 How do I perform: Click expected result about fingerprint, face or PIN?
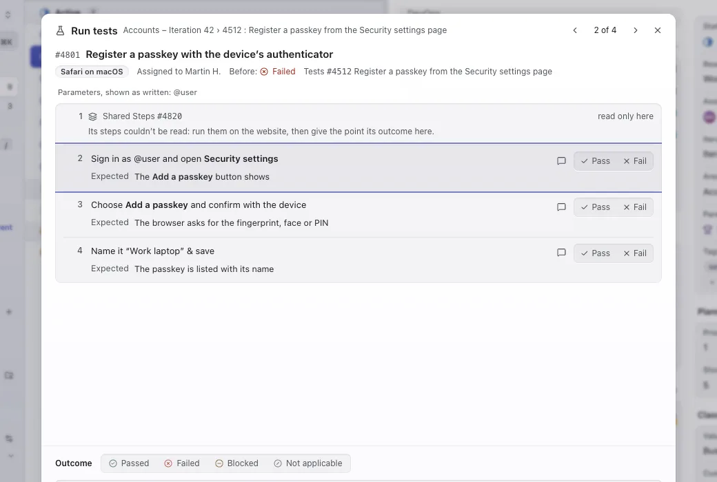point(232,223)
